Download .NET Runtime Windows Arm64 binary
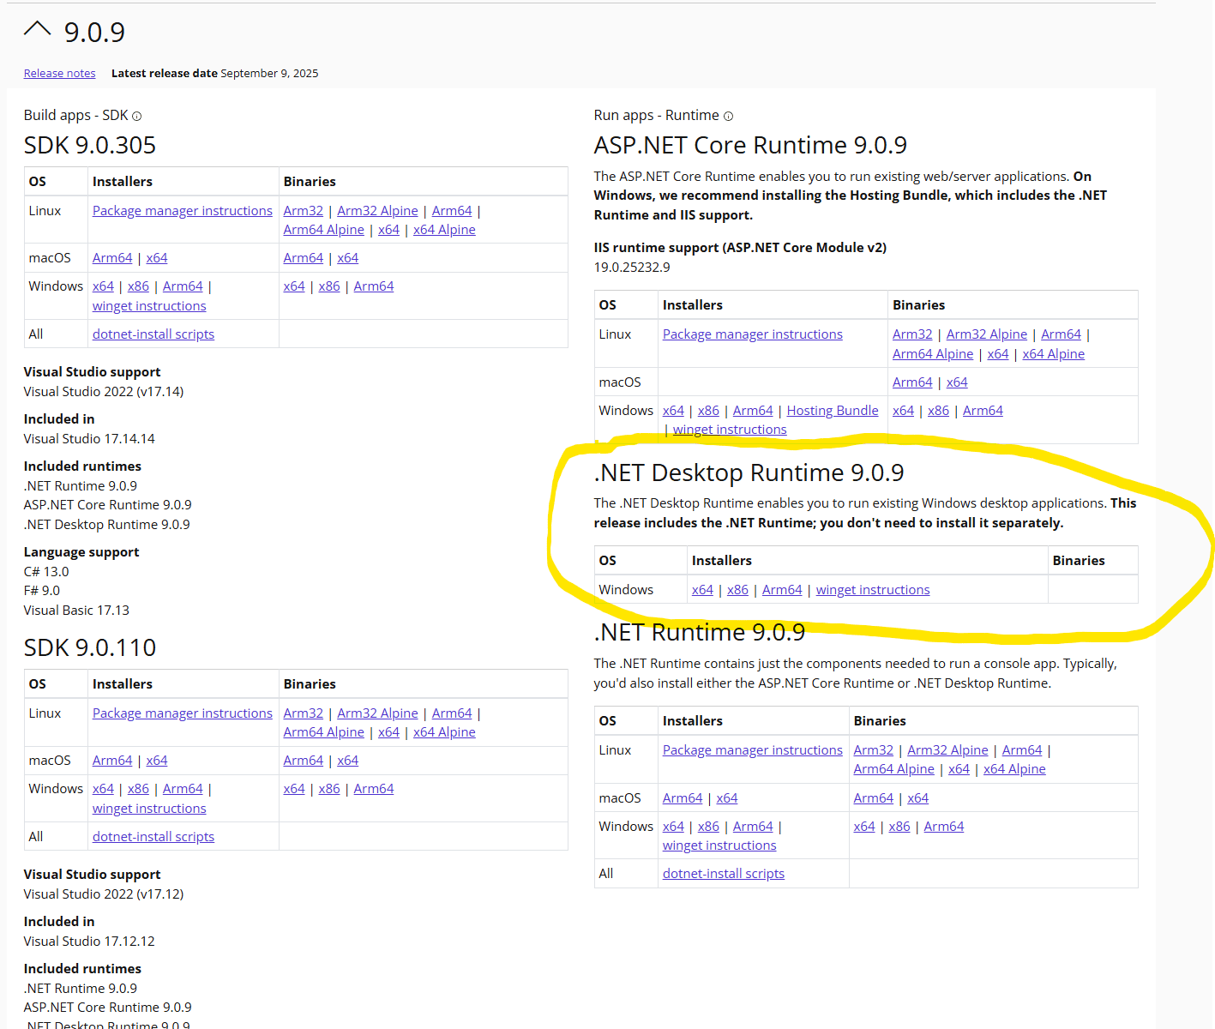 (944, 827)
